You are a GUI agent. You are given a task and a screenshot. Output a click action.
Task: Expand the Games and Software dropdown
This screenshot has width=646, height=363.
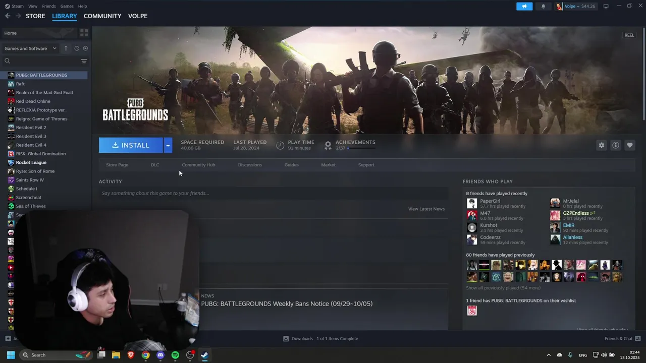click(x=31, y=48)
